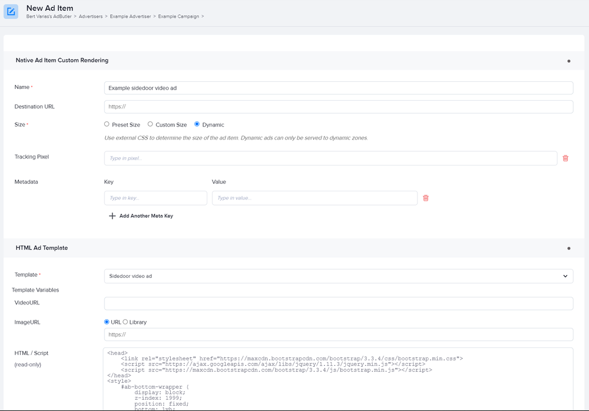Delete the Tracking Pixel entry with trash icon
The height and width of the screenshot is (411, 589).
(x=565, y=158)
